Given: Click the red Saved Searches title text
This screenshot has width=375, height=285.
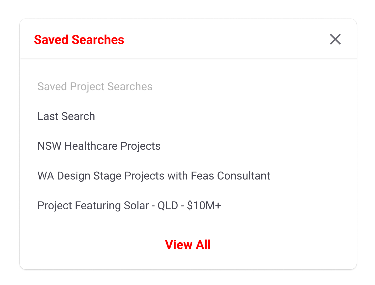Looking at the screenshot, I should click(x=79, y=40).
